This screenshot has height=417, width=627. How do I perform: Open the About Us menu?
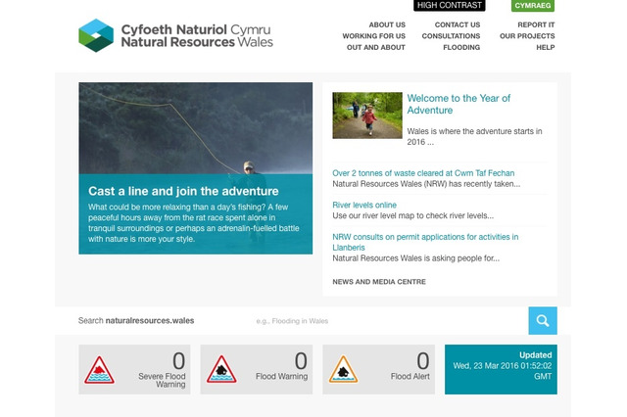pyautogui.click(x=387, y=24)
